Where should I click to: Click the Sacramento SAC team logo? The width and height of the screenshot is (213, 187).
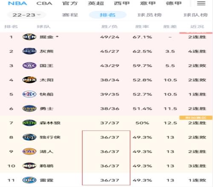[29, 65]
